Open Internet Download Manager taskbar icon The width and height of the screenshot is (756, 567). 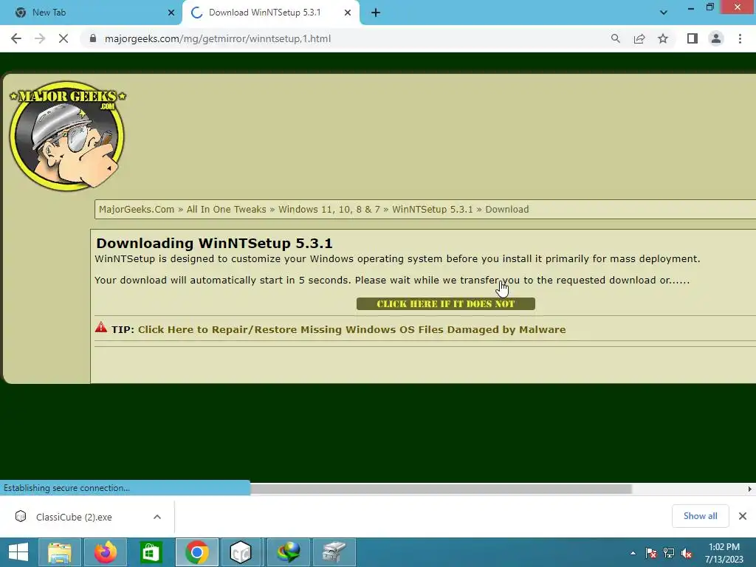[x=289, y=552]
